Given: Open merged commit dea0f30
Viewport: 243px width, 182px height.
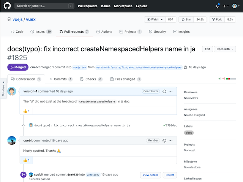Looking at the screenshot, I should coord(73,174).
